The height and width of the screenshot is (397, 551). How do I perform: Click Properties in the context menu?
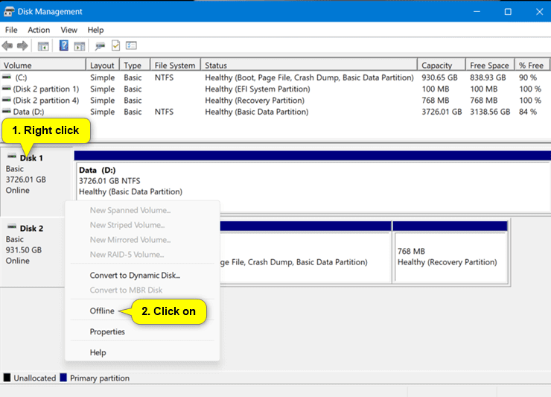(x=107, y=331)
